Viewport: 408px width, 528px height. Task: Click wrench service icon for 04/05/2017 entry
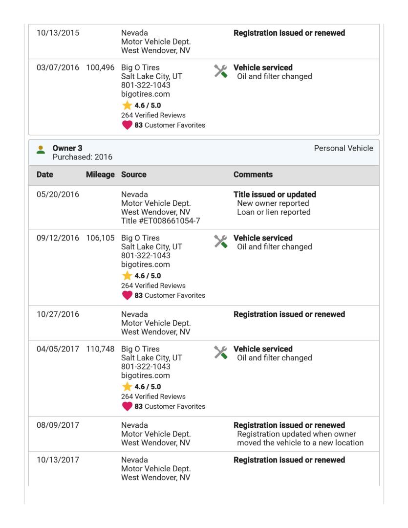point(221,352)
